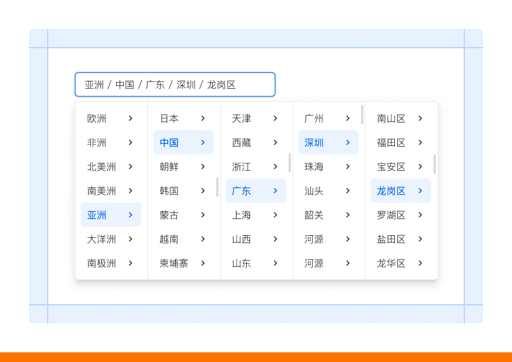Click the cascader input showing 亚洲 / 中国 / 广东
512x362 pixels.
point(175,84)
